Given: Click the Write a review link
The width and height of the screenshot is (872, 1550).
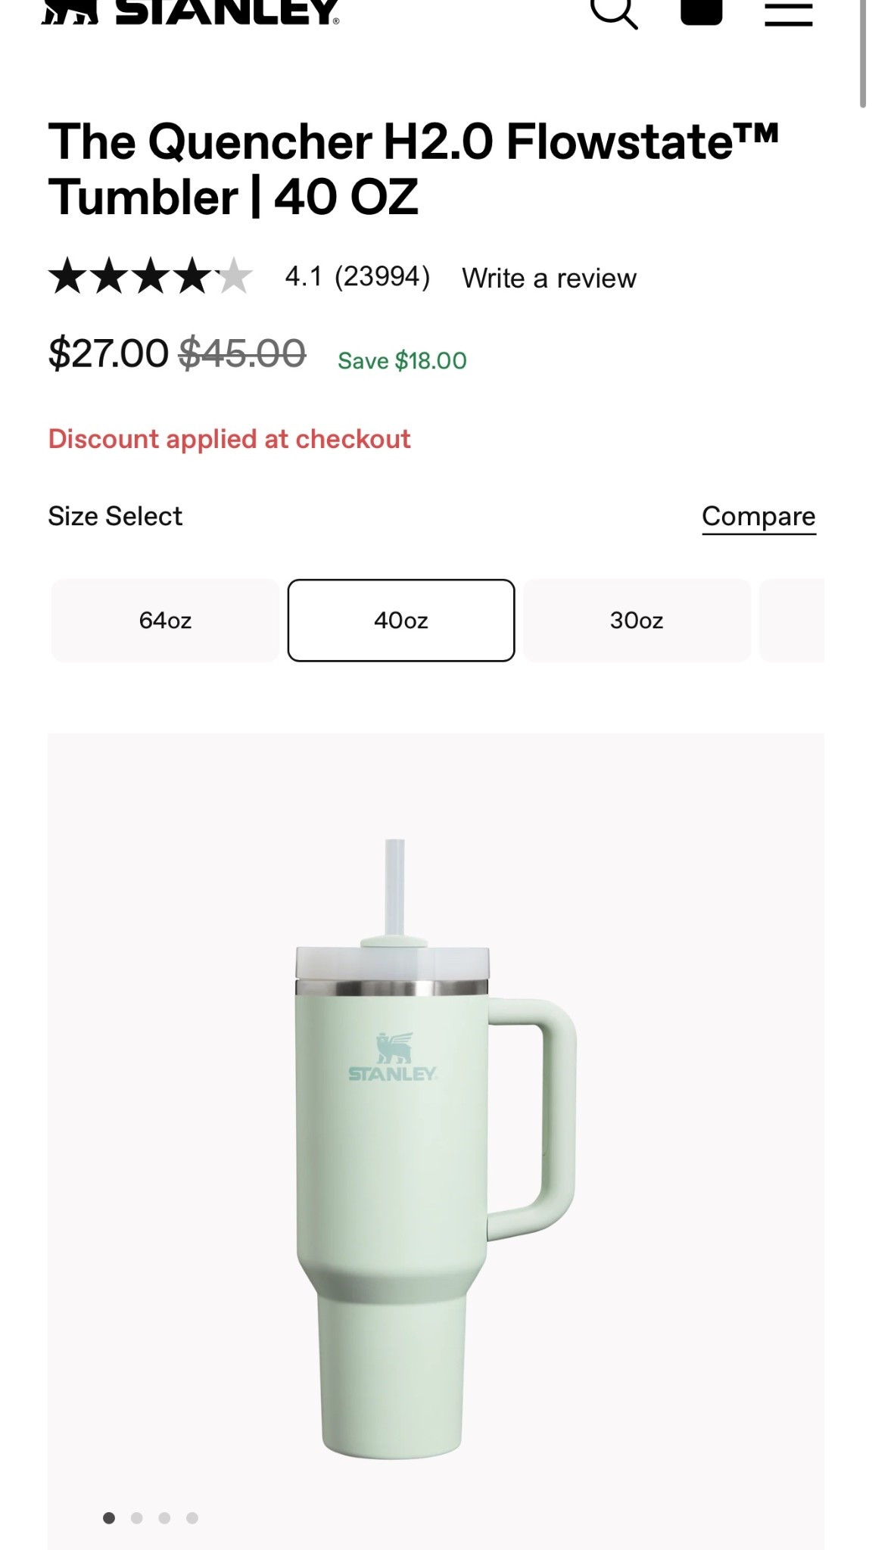Looking at the screenshot, I should (x=549, y=279).
